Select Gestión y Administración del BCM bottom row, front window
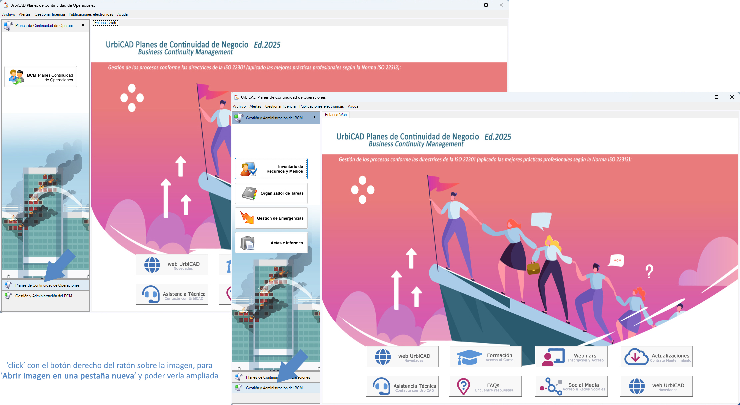The image size is (740, 405). point(276,388)
